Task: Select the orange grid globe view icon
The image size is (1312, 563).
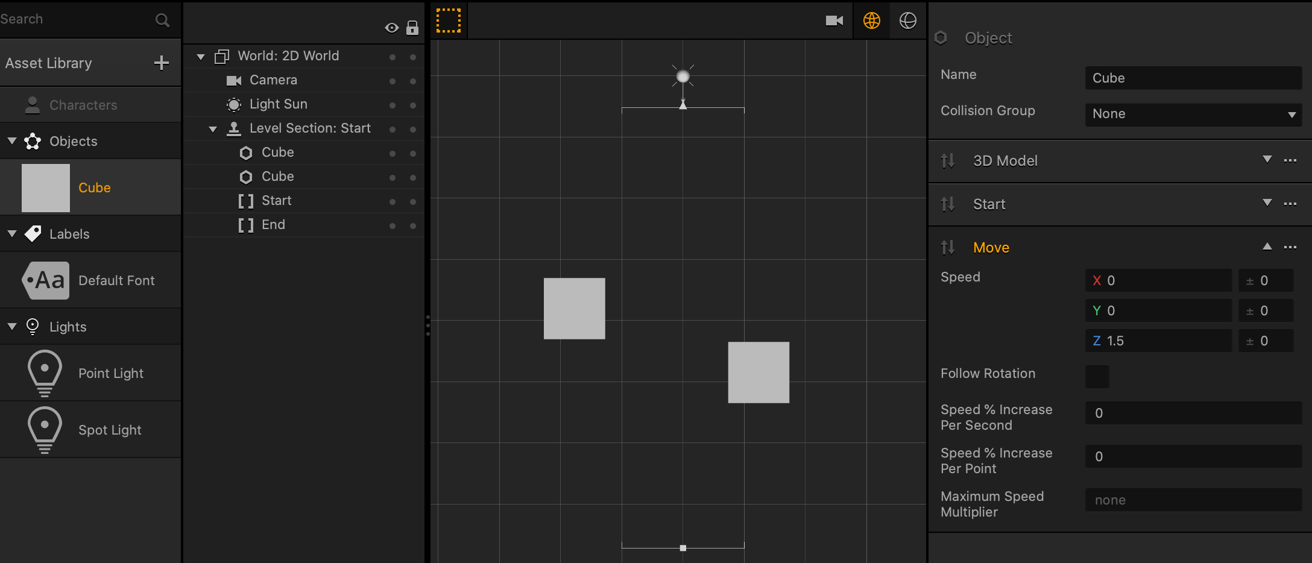Action: coord(872,20)
